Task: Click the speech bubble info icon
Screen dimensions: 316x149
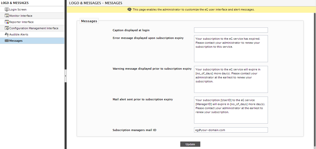Action: 129,9
